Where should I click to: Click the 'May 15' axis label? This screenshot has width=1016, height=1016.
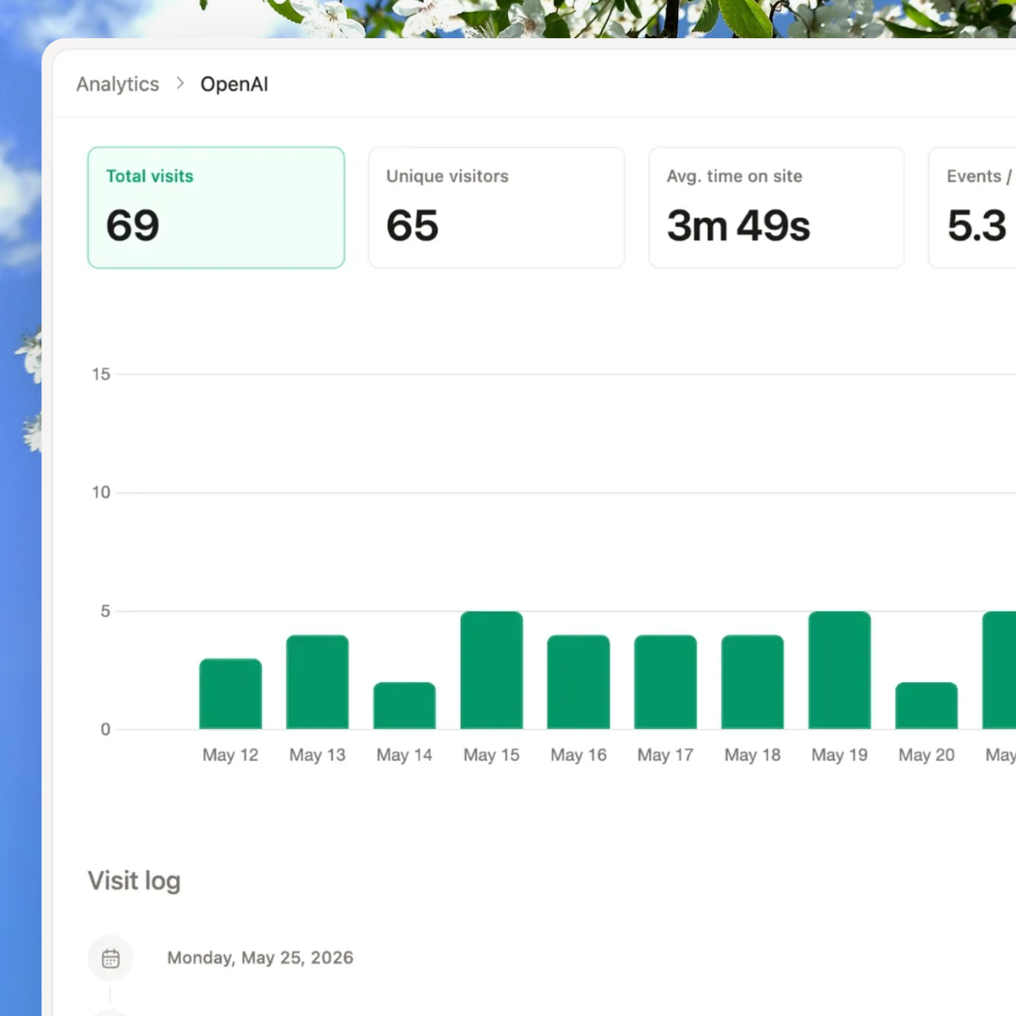pyautogui.click(x=492, y=754)
